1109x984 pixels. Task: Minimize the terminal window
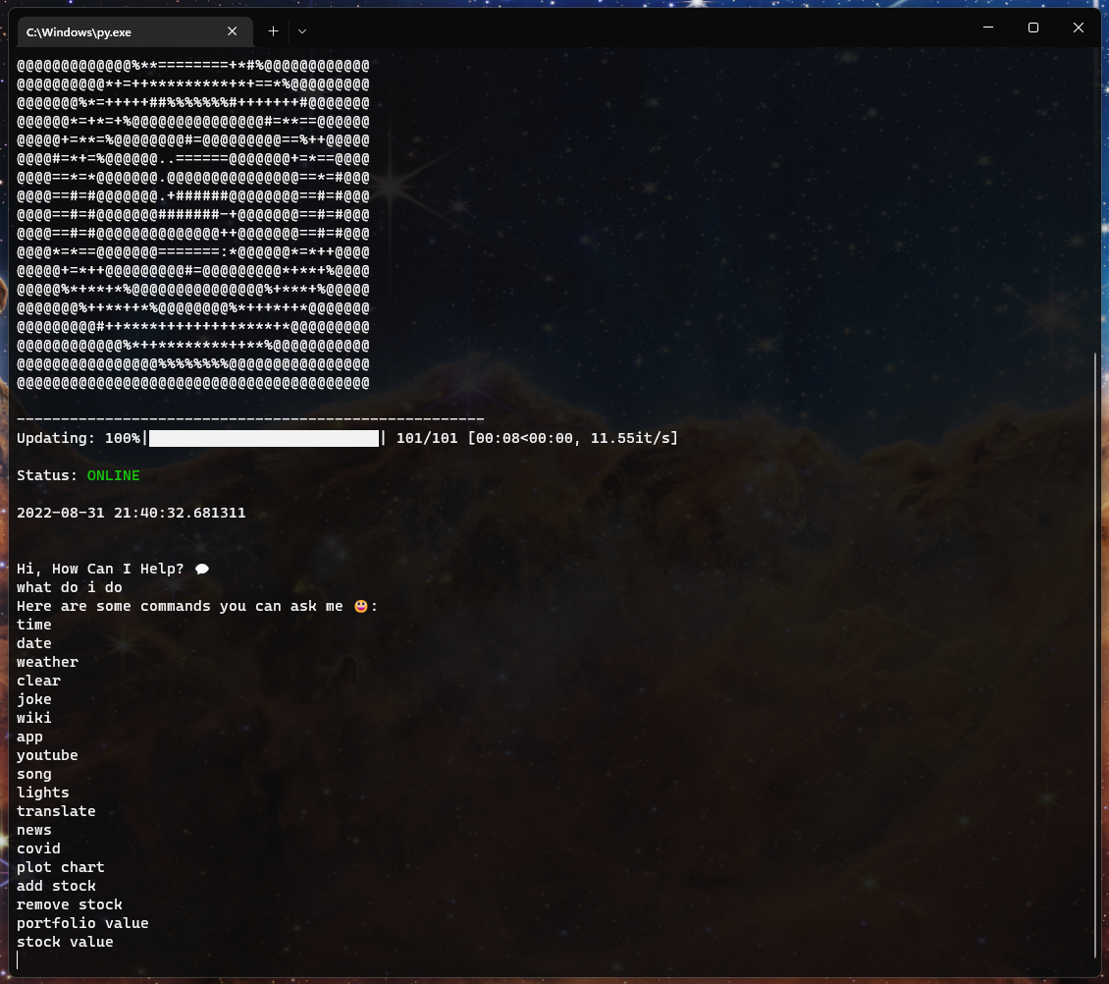point(988,27)
